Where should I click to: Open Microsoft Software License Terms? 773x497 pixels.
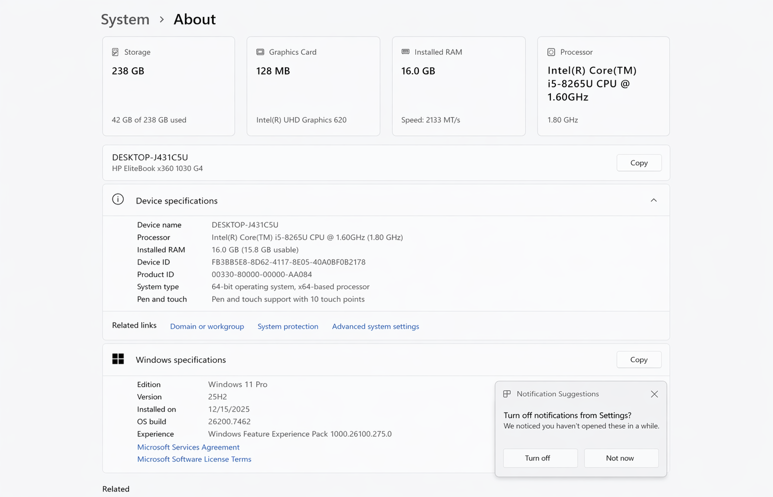coord(194,459)
